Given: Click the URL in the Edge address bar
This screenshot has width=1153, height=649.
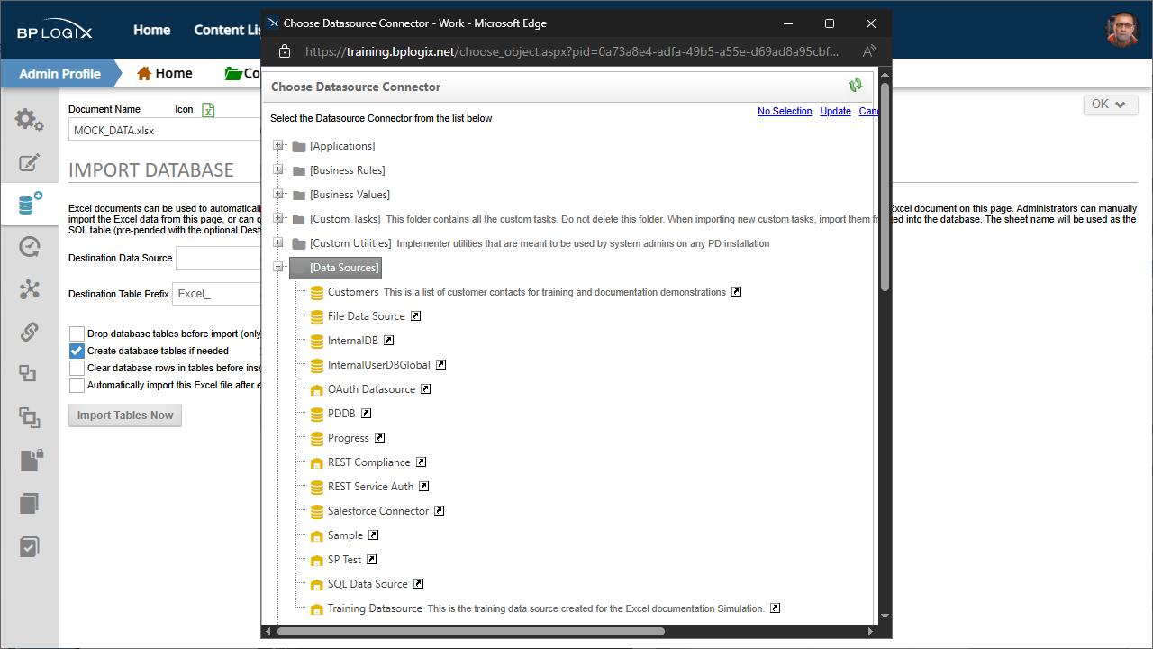Looking at the screenshot, I should coord(572,51).
